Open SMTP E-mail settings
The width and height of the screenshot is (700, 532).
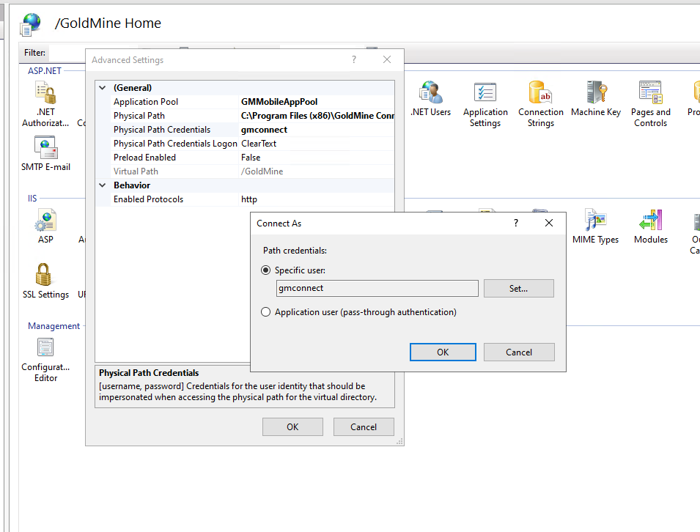tap(45, 152)
